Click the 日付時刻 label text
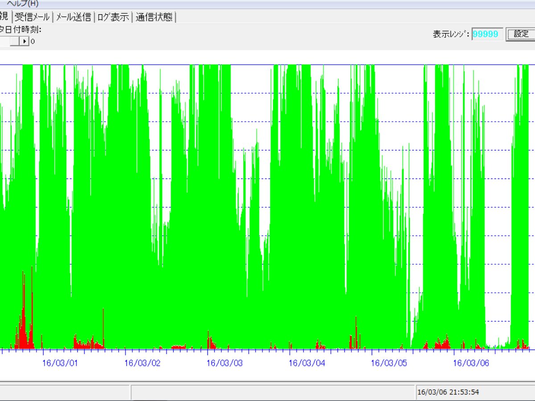 (x=21, y=30)
